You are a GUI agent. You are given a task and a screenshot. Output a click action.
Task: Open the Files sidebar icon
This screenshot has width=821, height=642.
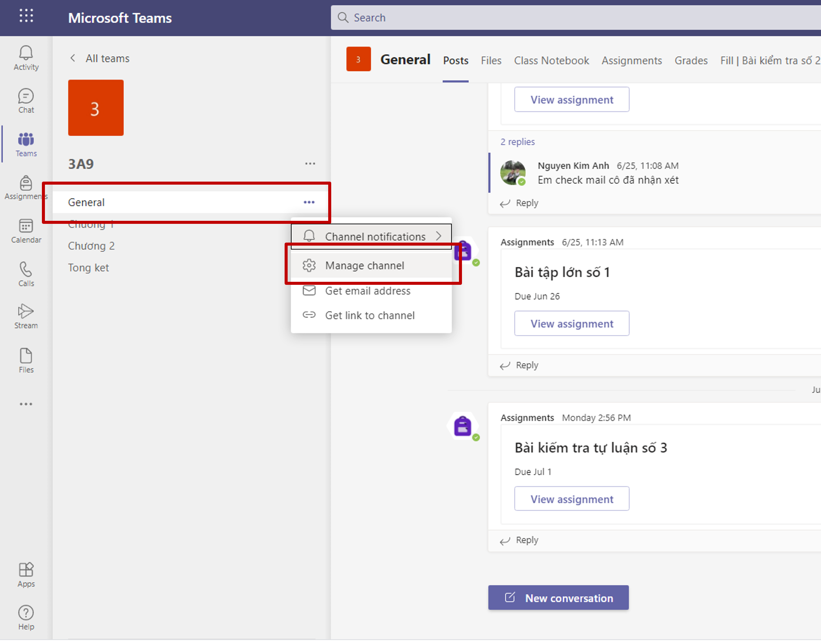(x=26, y=360)
